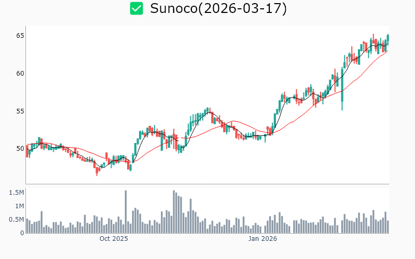
Task: Click the 60 price axis label
Action: point(20,73)
